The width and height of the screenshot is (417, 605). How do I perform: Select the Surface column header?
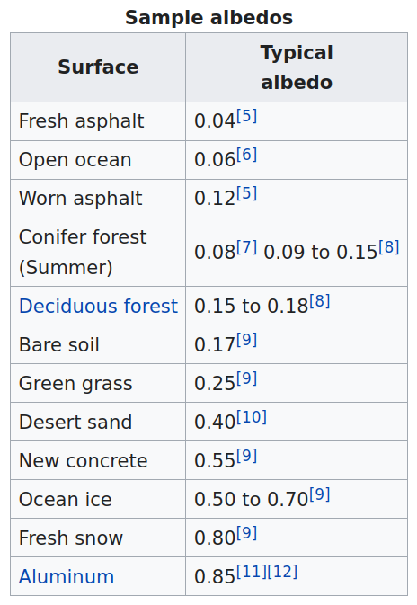[x=98, y=67]
